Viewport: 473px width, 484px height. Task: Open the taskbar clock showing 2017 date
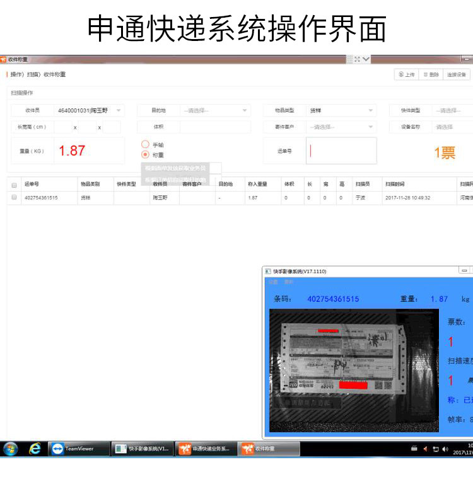[462, 449]
